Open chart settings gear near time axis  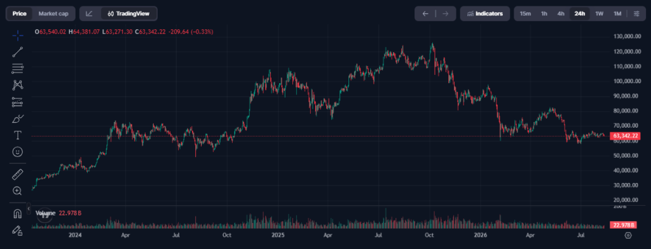coord(628,235)
